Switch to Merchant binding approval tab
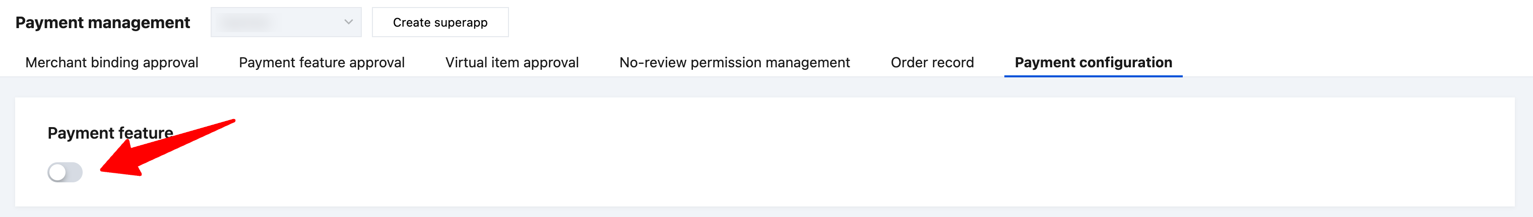1533x217 pixels. (x=112, y=62)
